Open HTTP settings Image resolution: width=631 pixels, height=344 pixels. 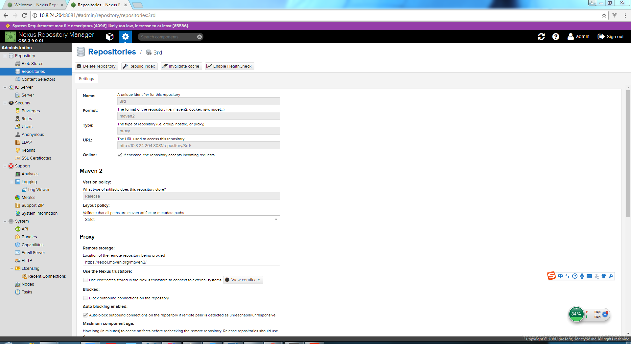27,261
